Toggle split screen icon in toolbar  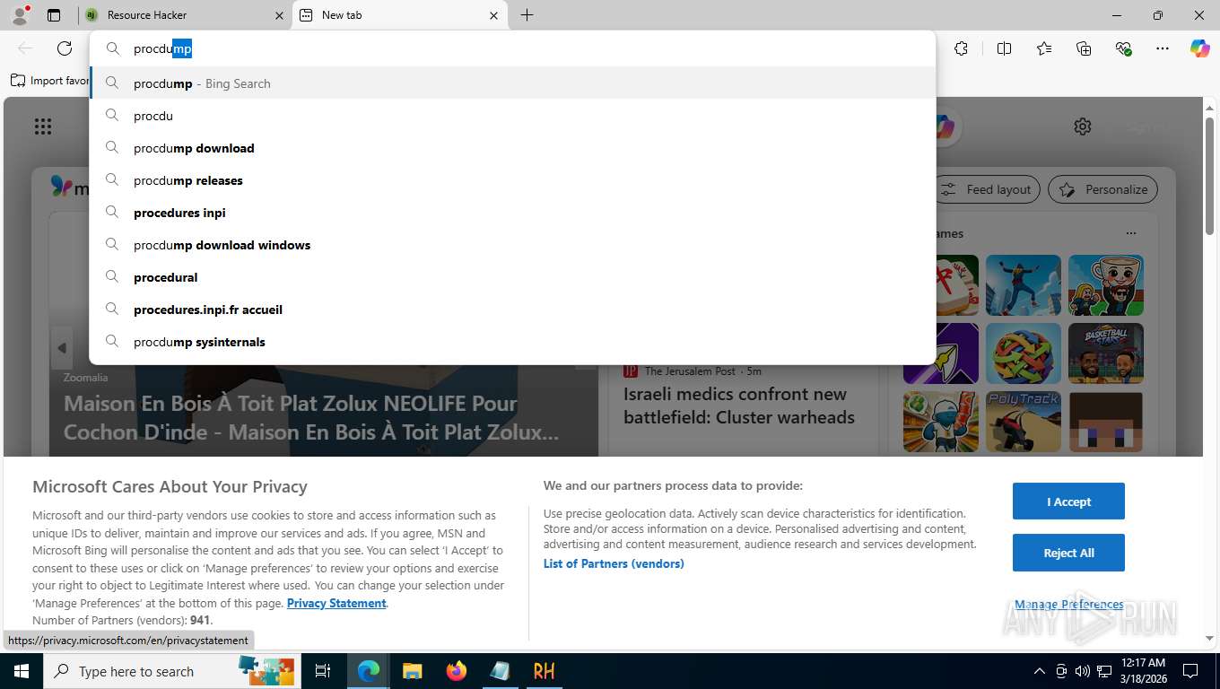tap(1004, 48)
